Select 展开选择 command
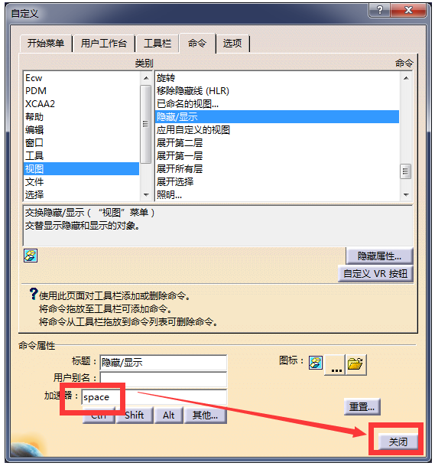435x466 pixels. (x=278, y=182)
